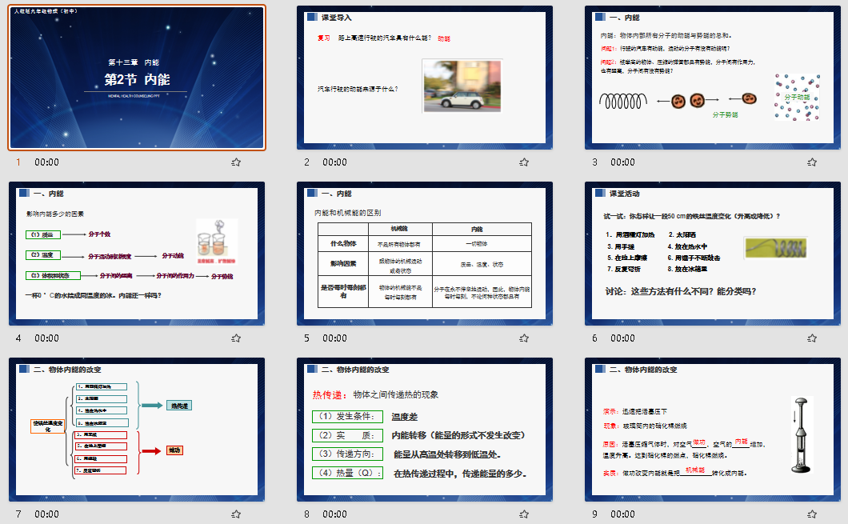This screenshot has height=524, width=848.
Task: Click the transition star icon under slide 8
Action: pyautogui.click(x=524, y=514)
